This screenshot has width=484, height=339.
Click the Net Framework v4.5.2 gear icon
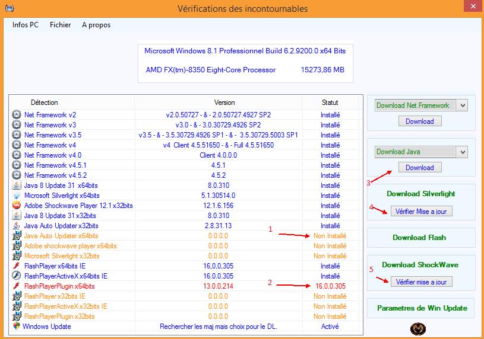pyautogui.click(x=17, y=175)
